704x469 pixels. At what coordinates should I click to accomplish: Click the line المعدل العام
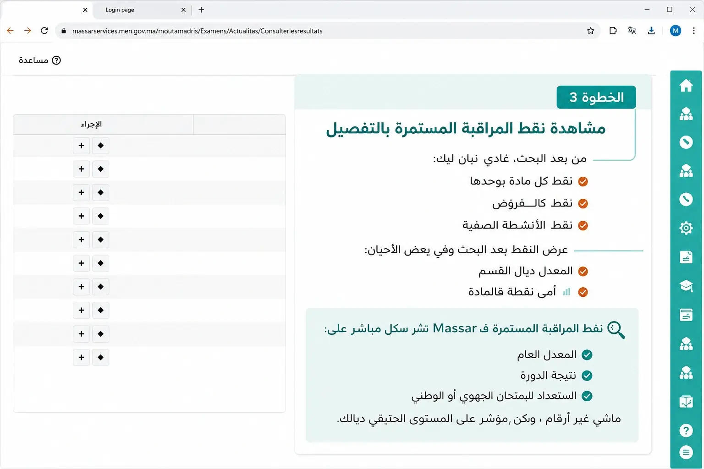coord(547,354)
